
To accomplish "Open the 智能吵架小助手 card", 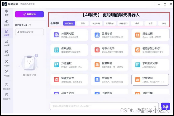I will tap(150, 50).
